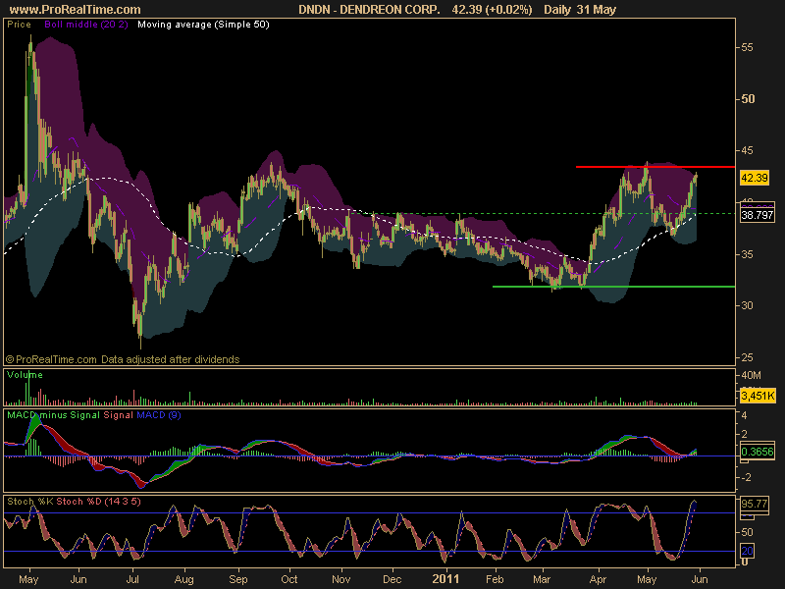785x589 pixels.
Task: Select the DNDN - DENDREON CORP chart title
Action: coord(369,8)
